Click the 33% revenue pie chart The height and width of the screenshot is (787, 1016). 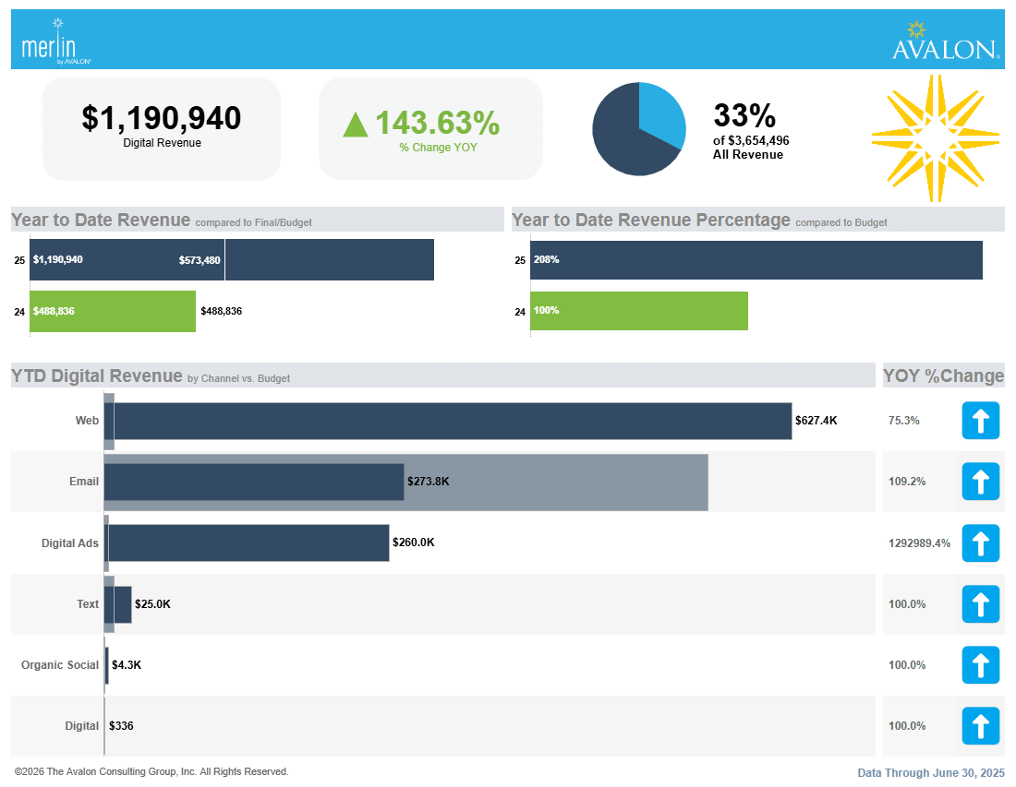(x=639, y=129)
